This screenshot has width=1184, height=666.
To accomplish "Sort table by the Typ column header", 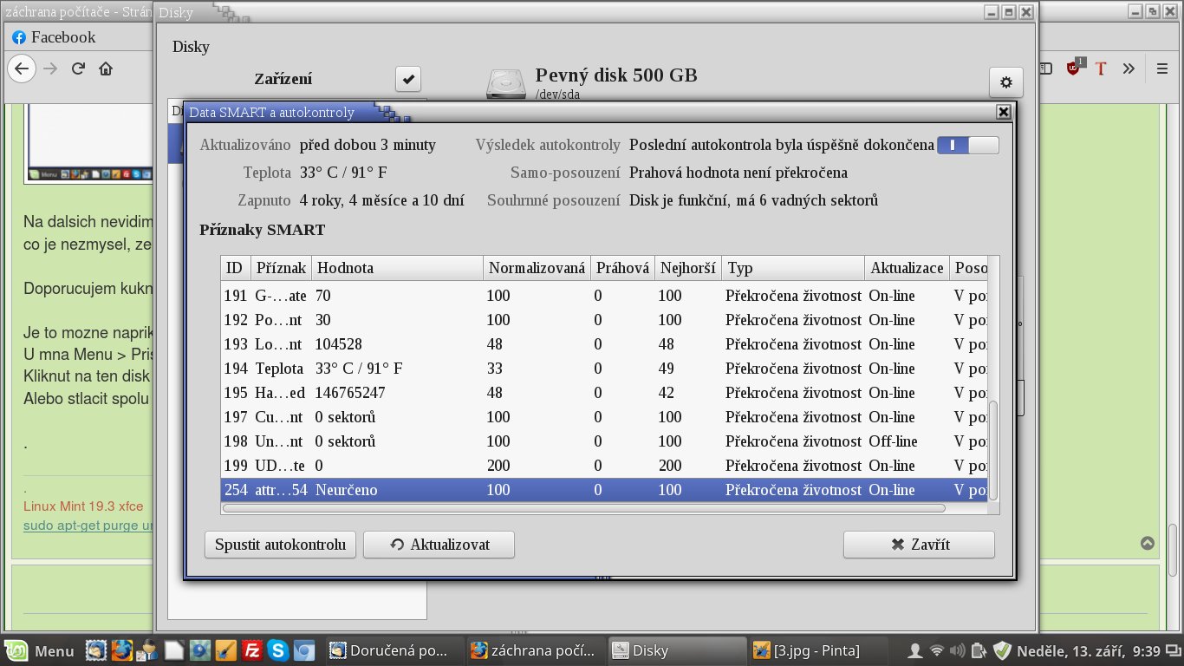I will click(793, 268).
